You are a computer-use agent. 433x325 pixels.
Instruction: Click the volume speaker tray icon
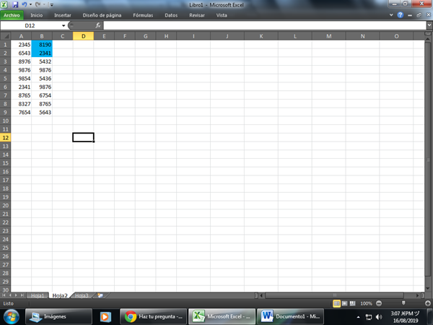(x=379, y=317)
